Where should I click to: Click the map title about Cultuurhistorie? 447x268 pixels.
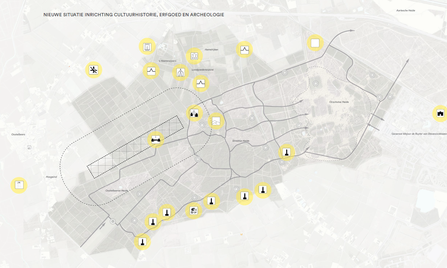point(134,15)
